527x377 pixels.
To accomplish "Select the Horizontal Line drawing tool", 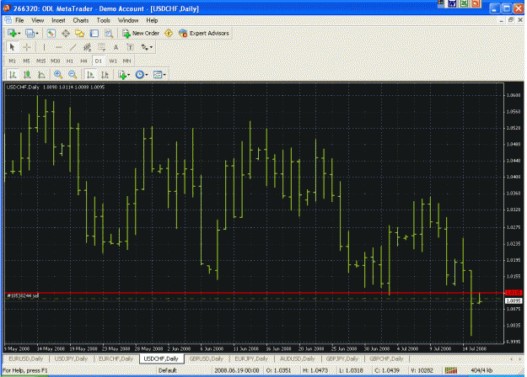I will 58,47.
